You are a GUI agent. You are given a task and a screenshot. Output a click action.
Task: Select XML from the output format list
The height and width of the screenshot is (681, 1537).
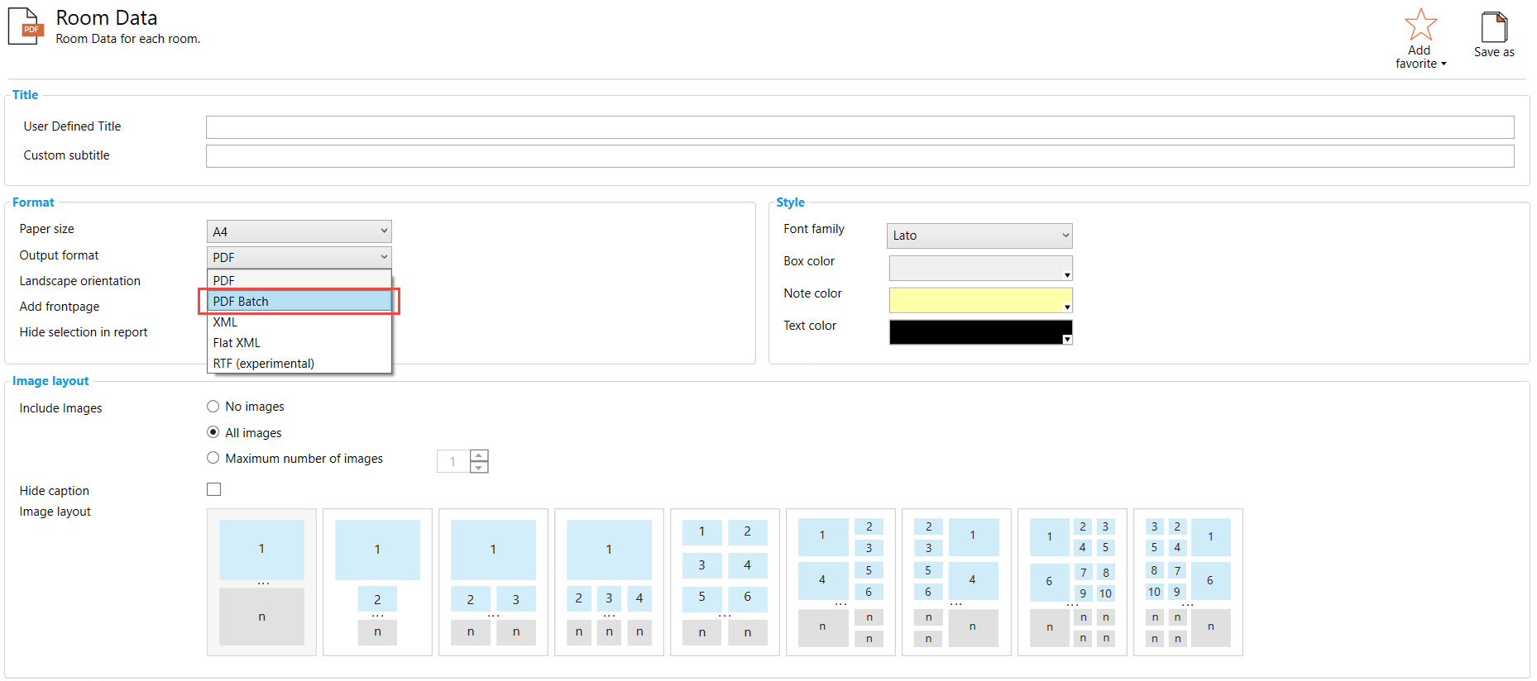point(299,322)
